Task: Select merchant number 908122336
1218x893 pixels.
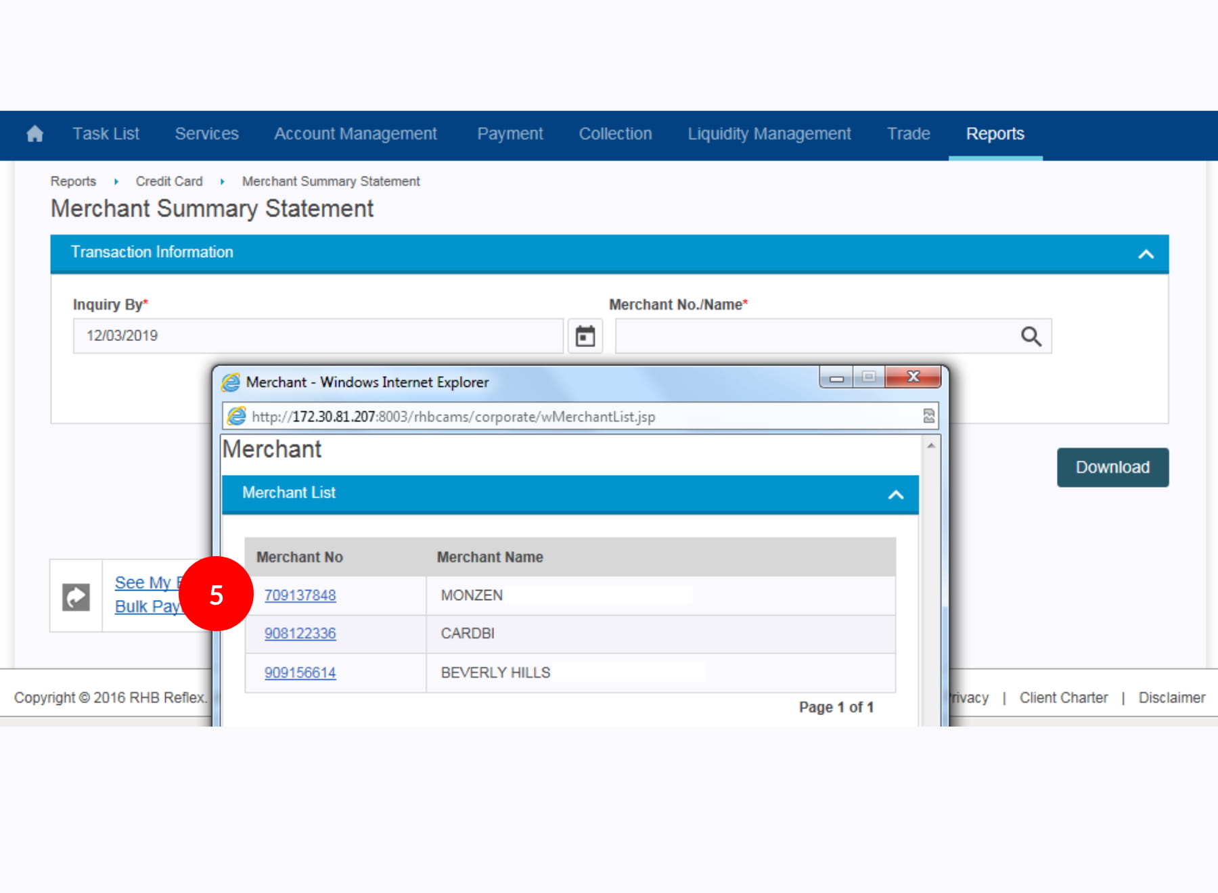Action: [x=300, y=633]
